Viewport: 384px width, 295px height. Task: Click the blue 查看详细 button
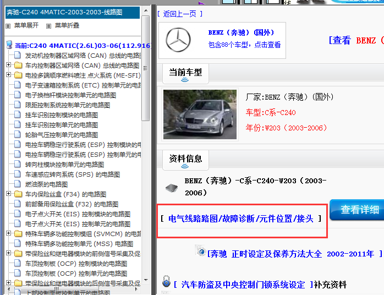tap(357, 210)
